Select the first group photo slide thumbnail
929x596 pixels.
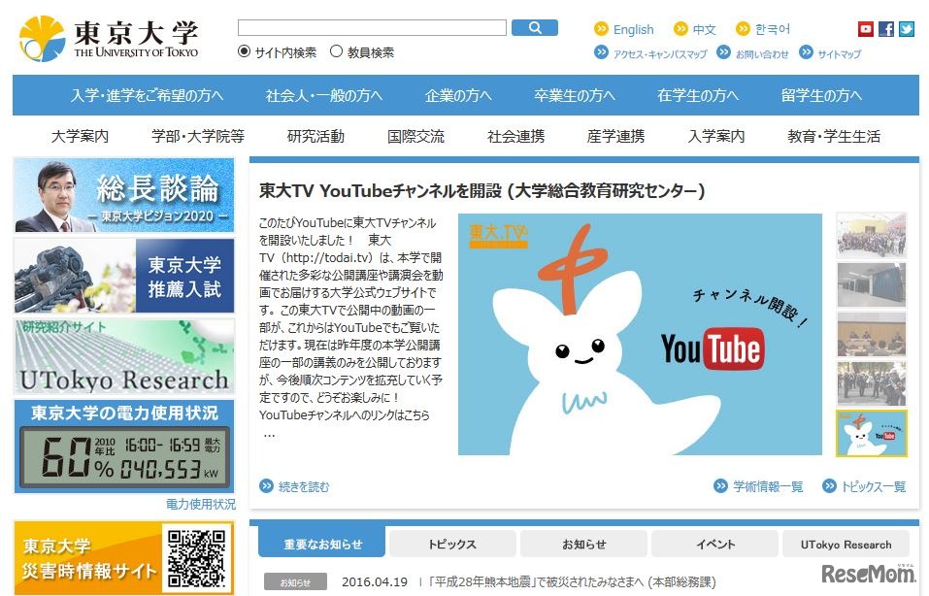point(872,235)
